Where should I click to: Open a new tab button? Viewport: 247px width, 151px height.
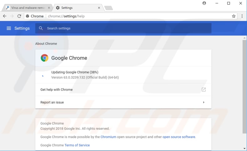click(109, 8)
